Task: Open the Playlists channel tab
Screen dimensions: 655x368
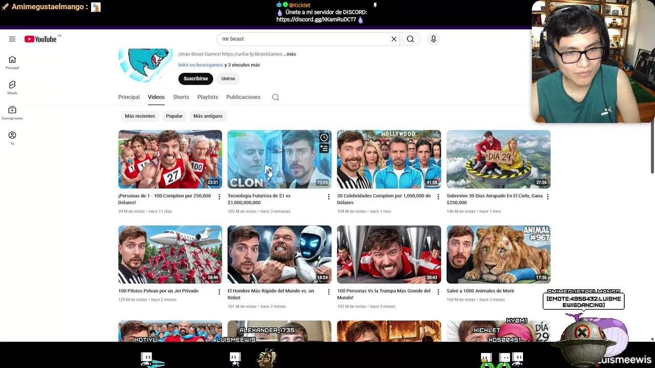Action: 208,97
